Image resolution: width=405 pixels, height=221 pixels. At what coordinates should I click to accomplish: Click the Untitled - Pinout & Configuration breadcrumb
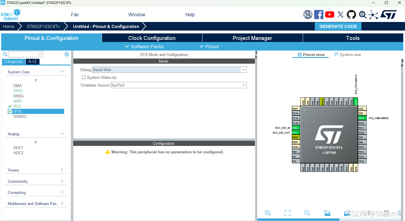pyautogui.click(x=106, y=26)
